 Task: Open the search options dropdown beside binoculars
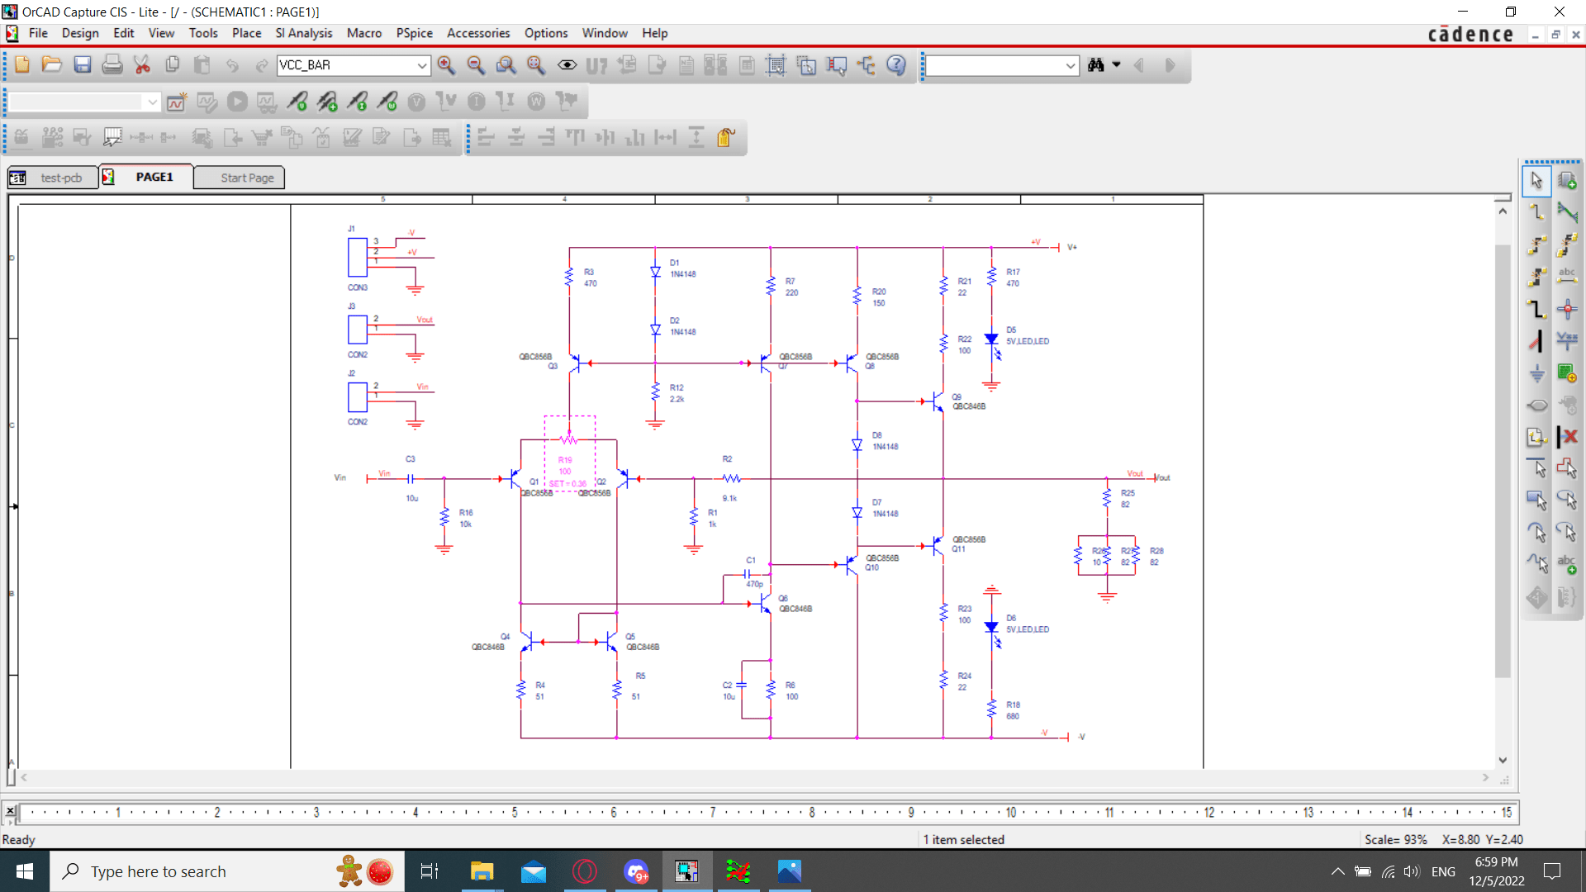[x=1117, y=65]
